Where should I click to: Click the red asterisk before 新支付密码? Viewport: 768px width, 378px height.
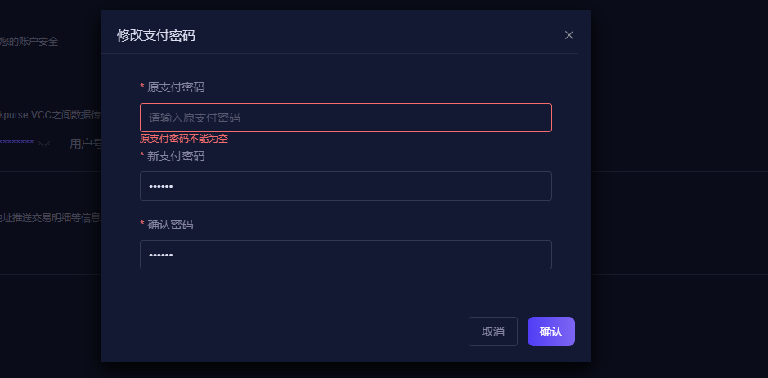tap(142, 155)
